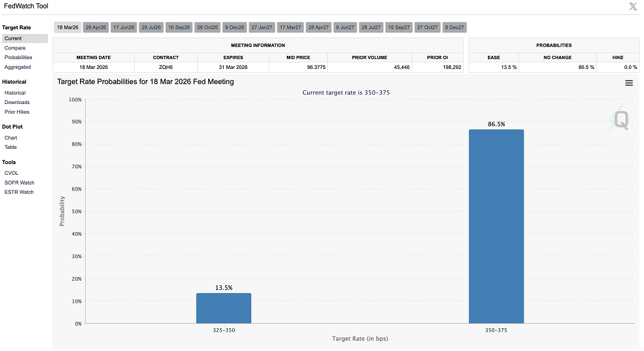644x351 pixels.
Task: Select Current under Target Rate
Action: click(x=25, y=38)
